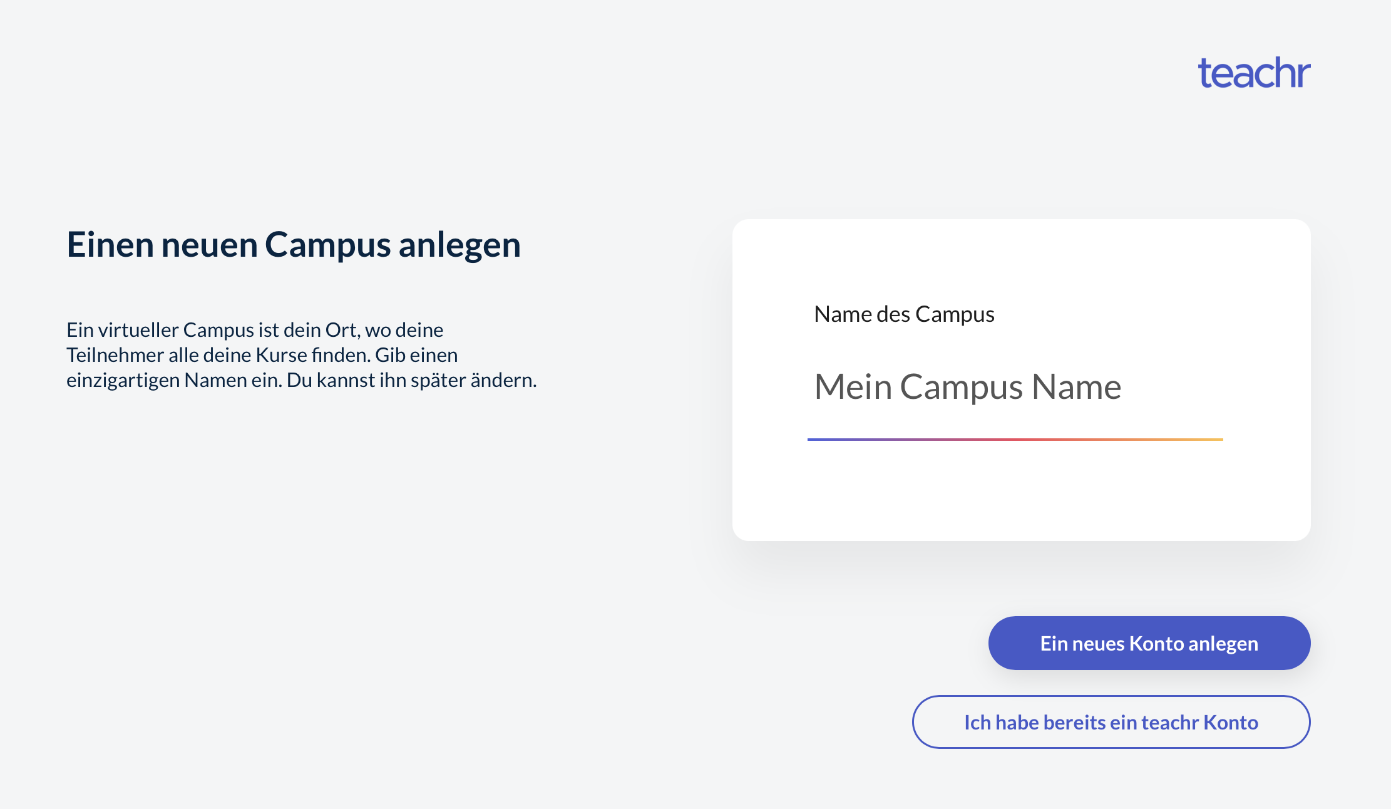Click the line starting "einzigartigen Namen ein"

301,380
